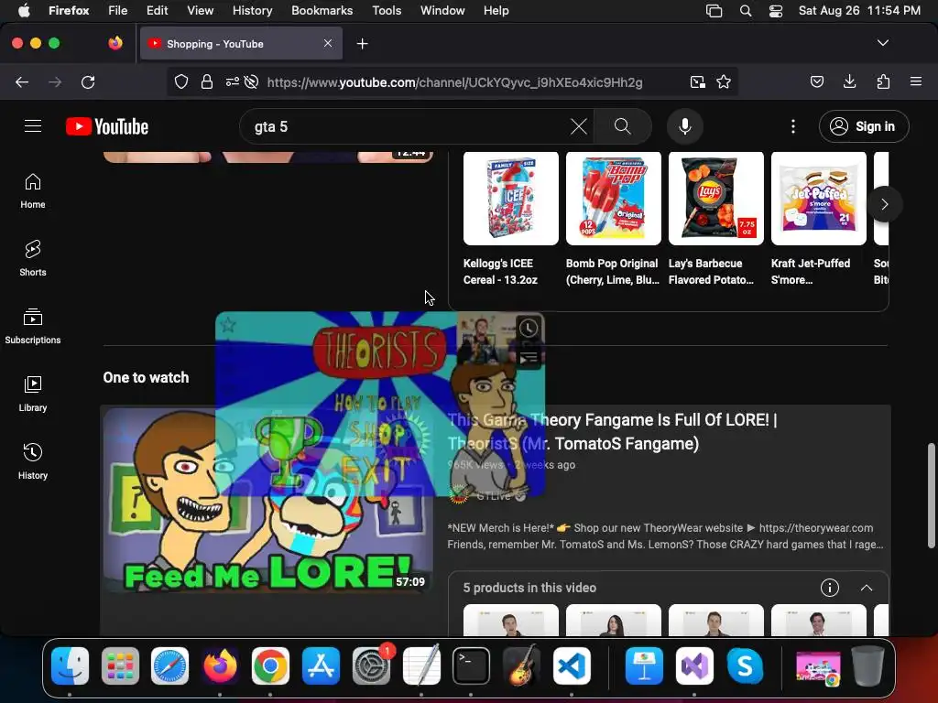Open the View menu
Viewport: 938px width, 703px height.
point(201,10)
